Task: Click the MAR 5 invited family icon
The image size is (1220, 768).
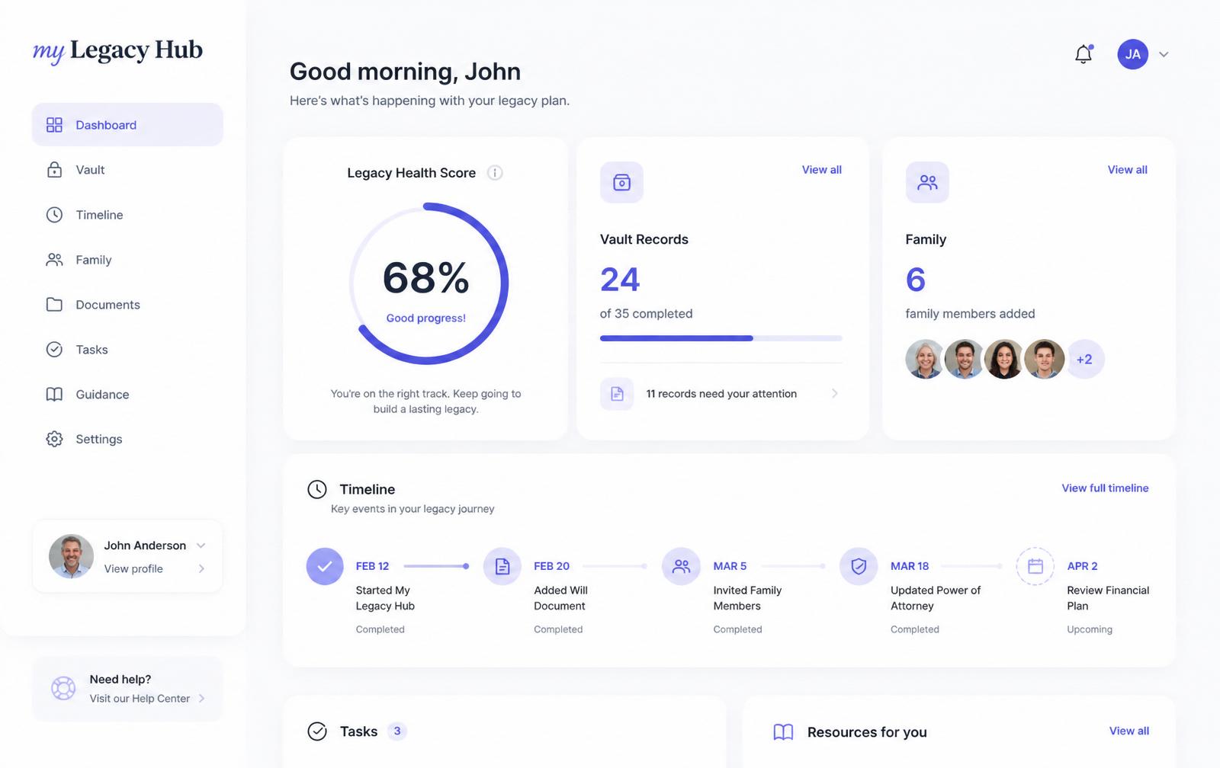Action: tap(681, 566)
